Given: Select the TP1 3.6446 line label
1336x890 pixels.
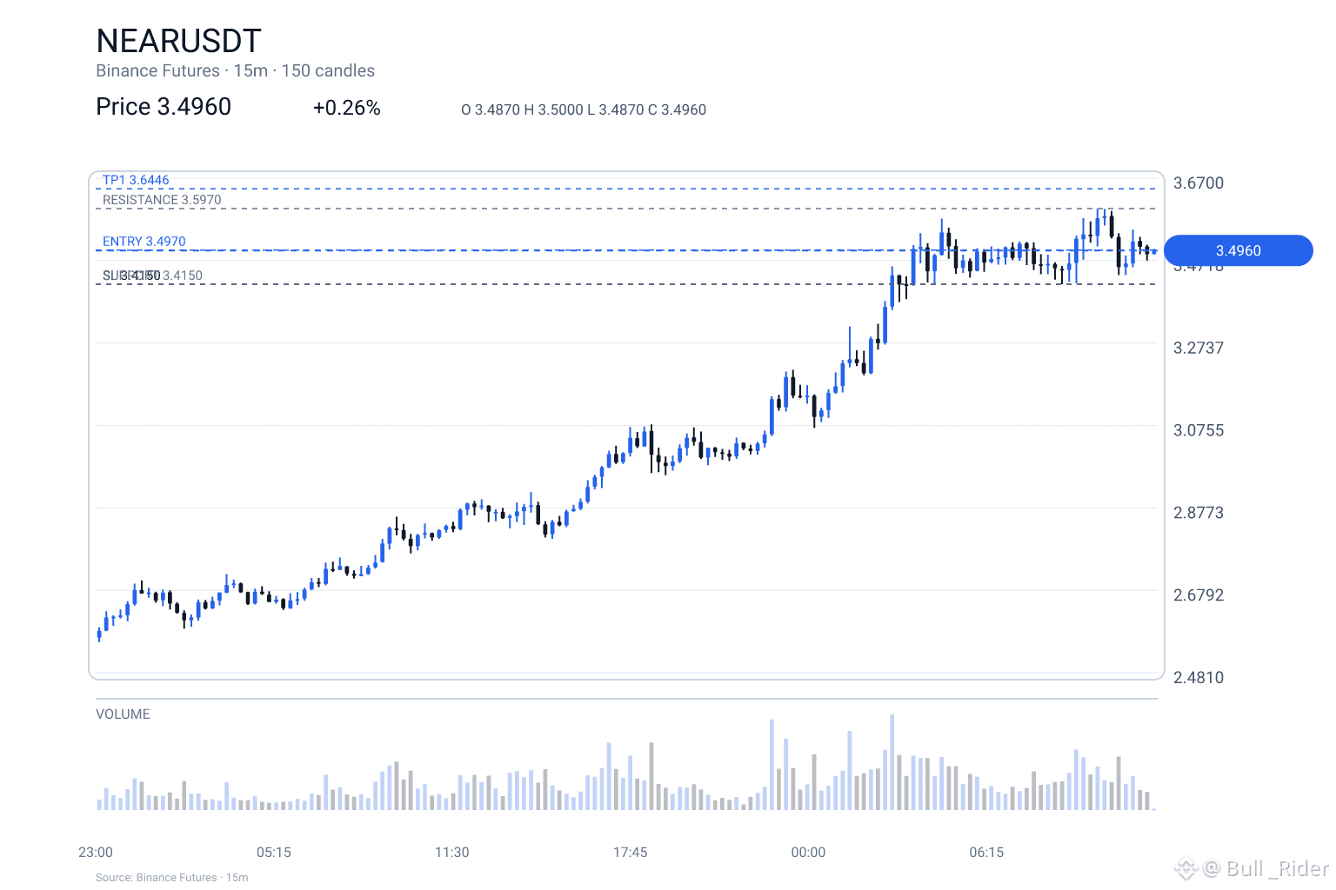Looking at the screenshot, I should [136, 180].
